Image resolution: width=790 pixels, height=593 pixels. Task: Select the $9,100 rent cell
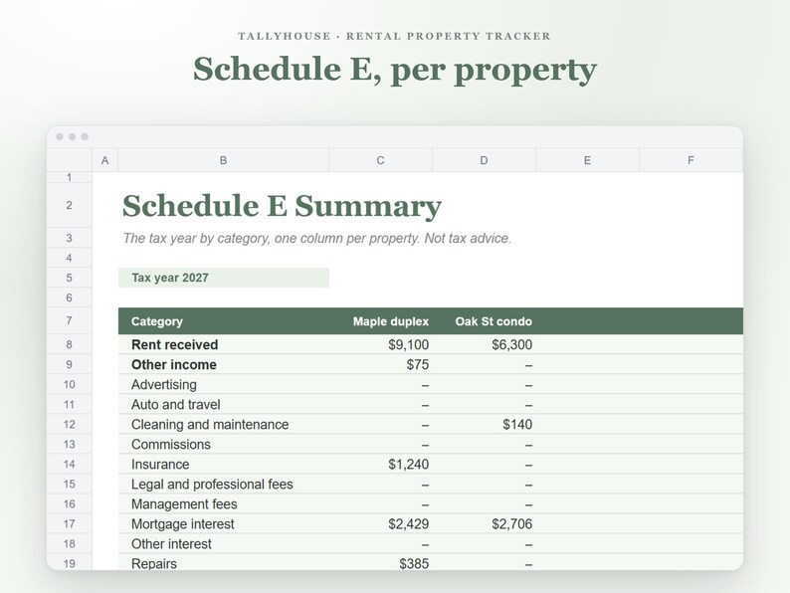pyautogui.click(x=380, y=344)
